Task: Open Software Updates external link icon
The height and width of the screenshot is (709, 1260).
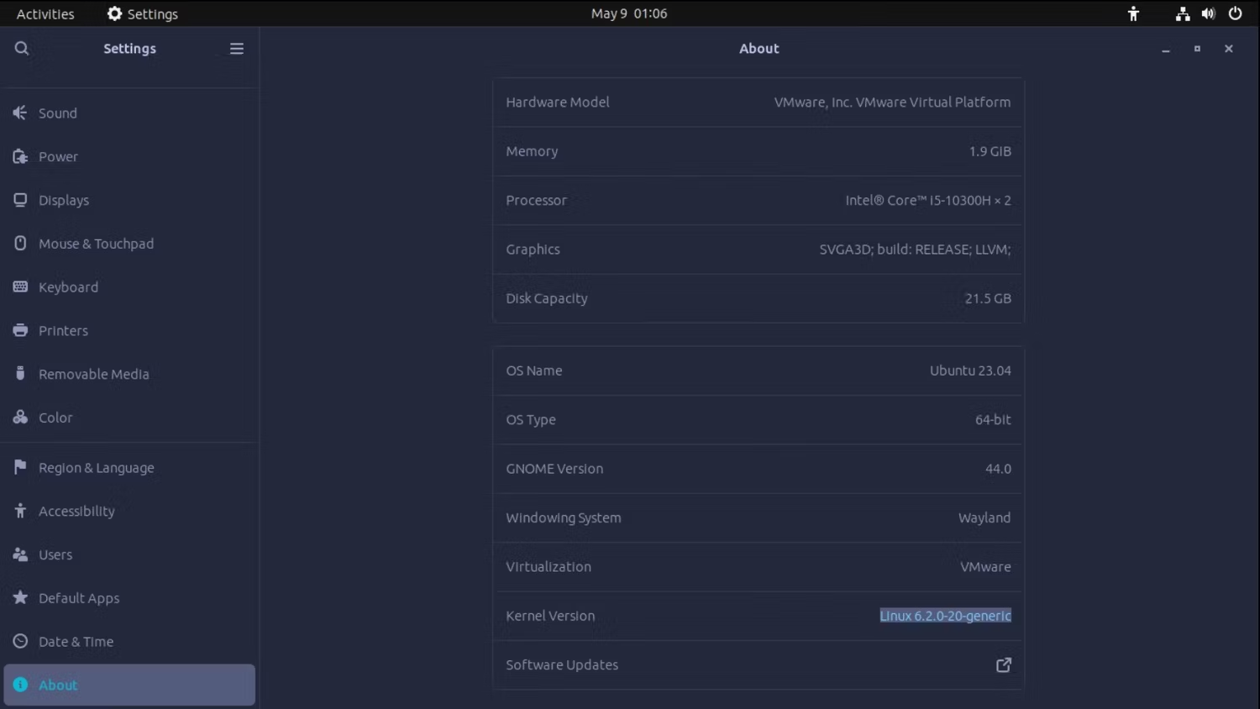Action: tap(1003, 664)
